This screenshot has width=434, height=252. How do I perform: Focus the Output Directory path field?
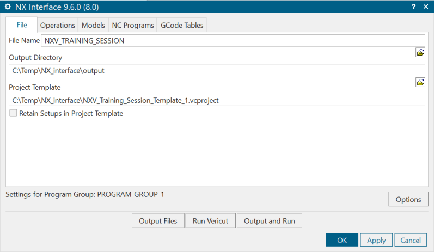[x=217, y=70]
